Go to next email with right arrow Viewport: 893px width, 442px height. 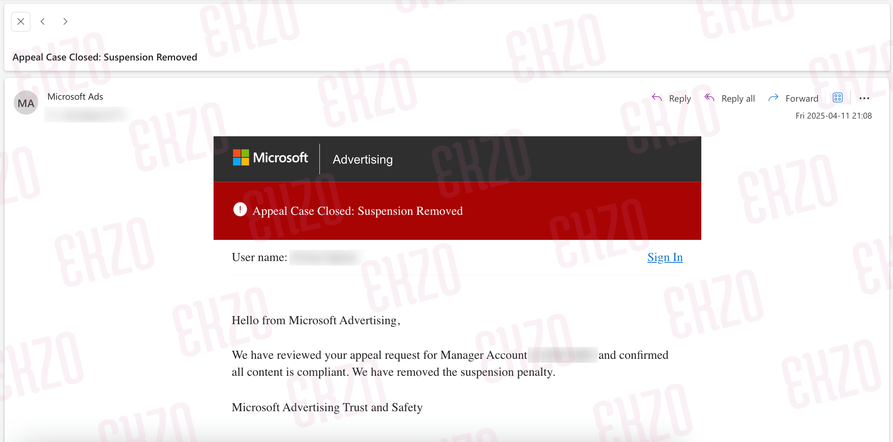pyautogui.click(x=65, y=22)
